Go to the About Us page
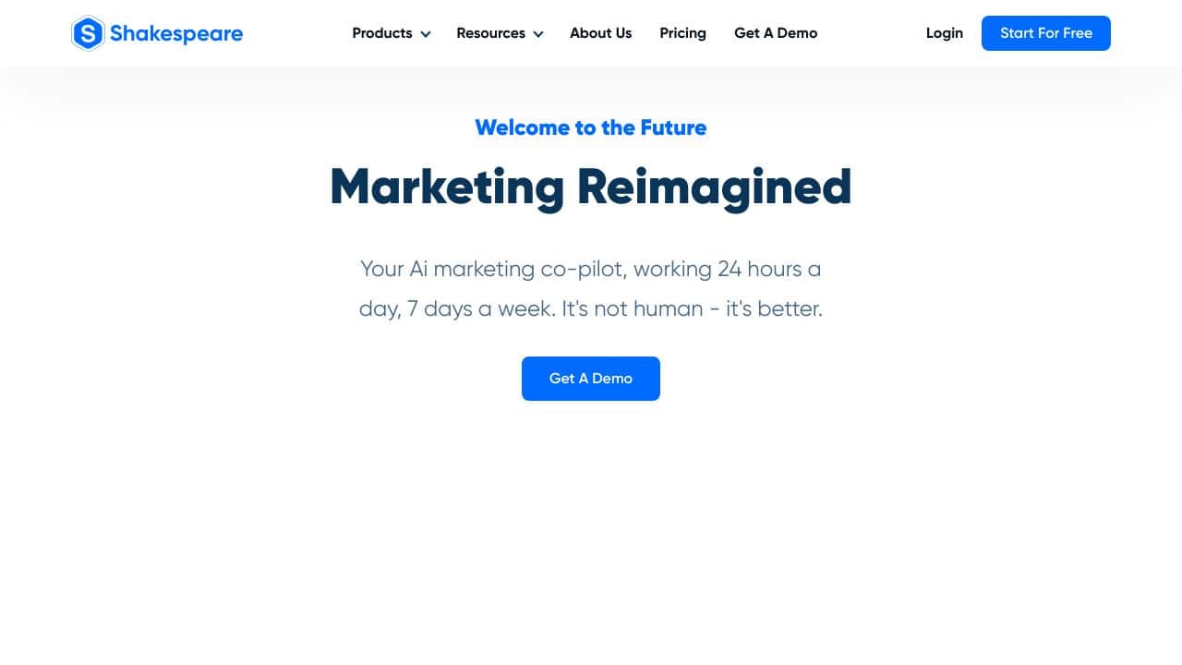This screenshot has width=1182, height=665. [x=601, y=33]
